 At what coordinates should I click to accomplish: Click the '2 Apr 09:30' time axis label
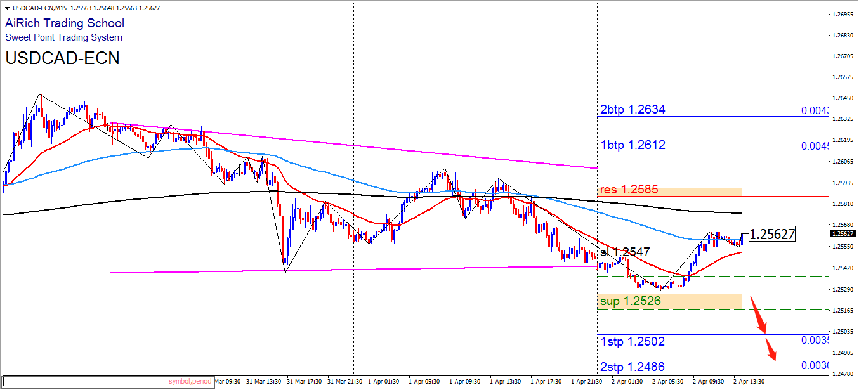tap(708, 382)
